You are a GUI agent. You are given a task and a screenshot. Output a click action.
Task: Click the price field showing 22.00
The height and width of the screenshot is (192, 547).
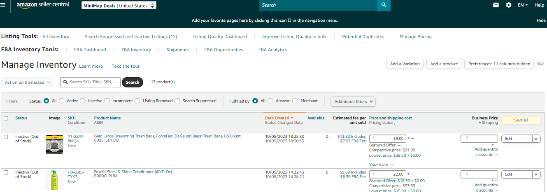click(x=388, y=174)
